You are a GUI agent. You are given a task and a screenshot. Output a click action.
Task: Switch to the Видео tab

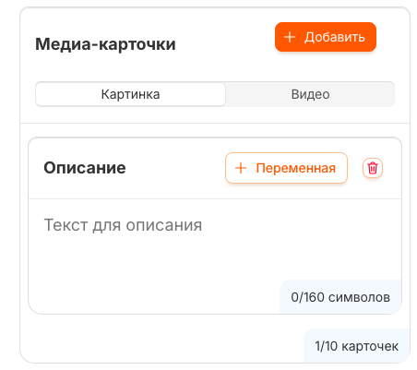[x=310, y=94]
